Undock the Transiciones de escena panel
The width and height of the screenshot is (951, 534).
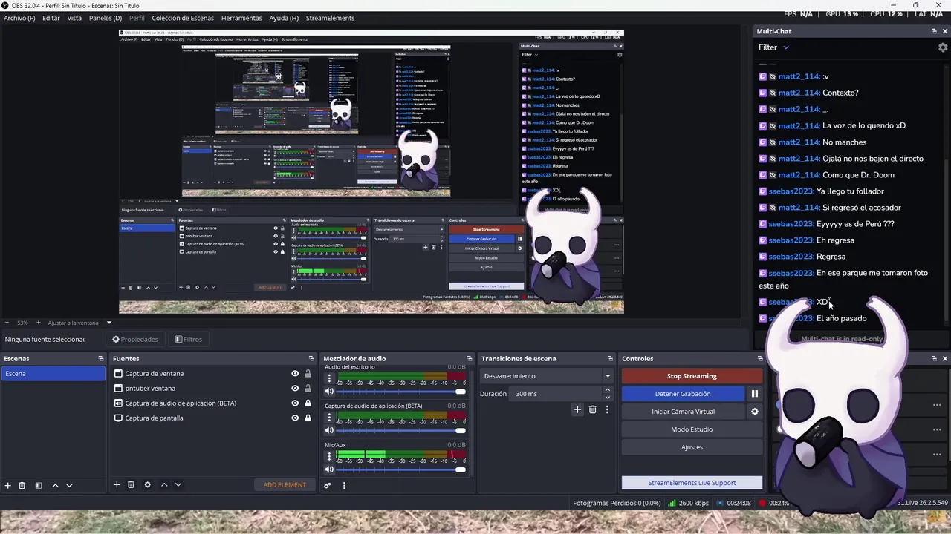pyautogui.click(x=610, y=358)
